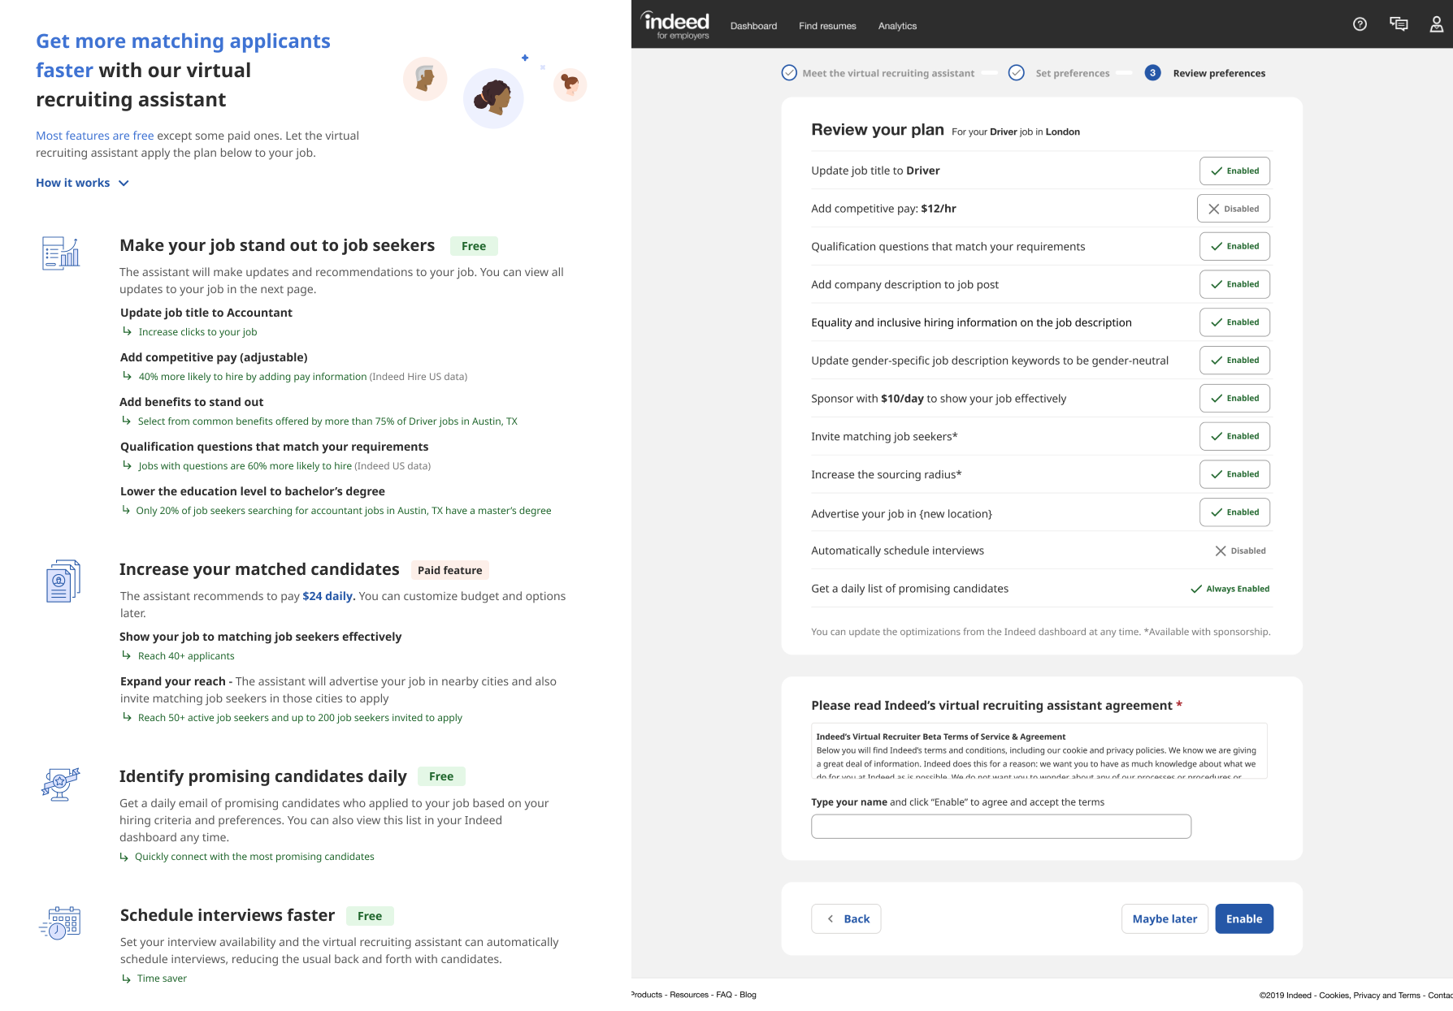Open the help question mark icon
This screenshot has width=1453, height=1011.
(x=1360, y=24)
